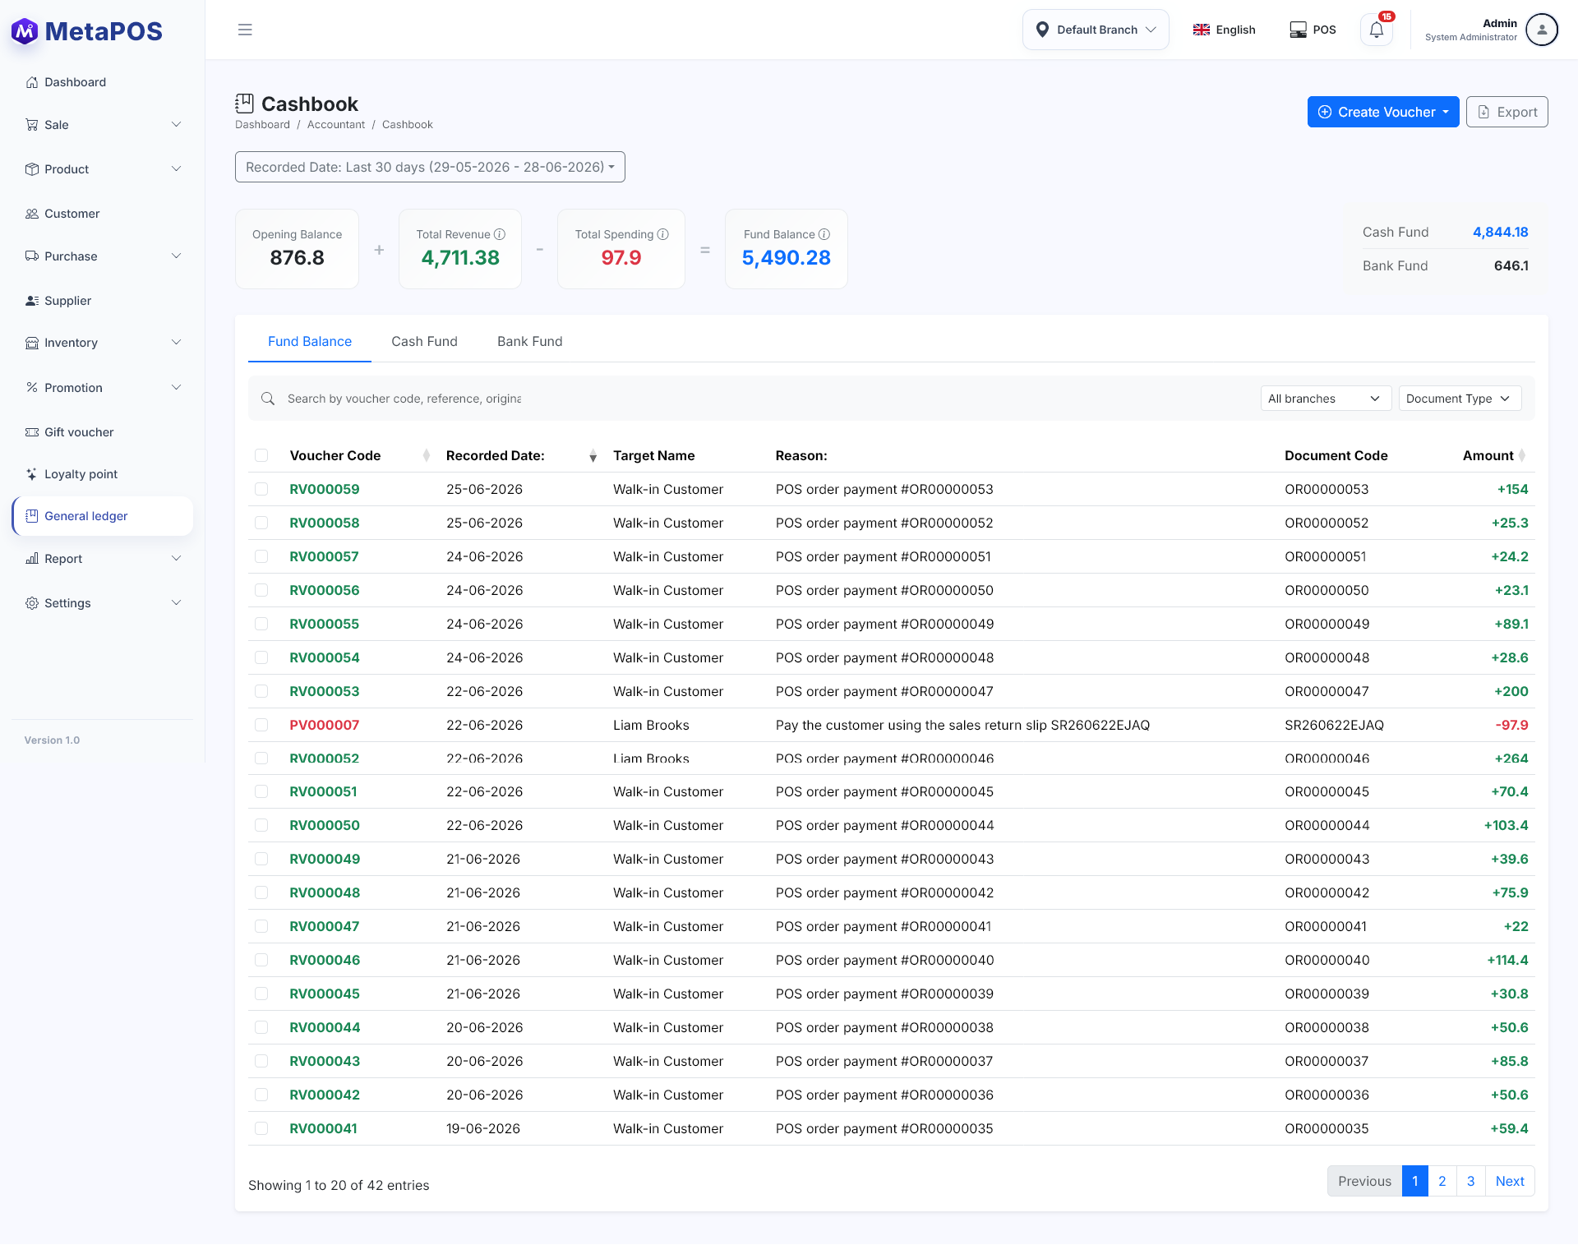Sort by Recorded Date arrow
This screenshot has width=1578, height=1245.
coord(593,456)
